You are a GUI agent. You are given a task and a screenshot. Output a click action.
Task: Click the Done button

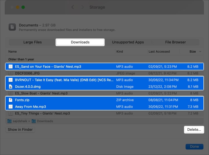coord(195,146)
